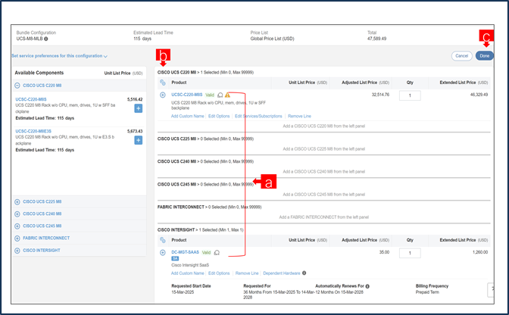
Task: Open UCSC-C220-M8E3S link in Available Components
Action: [33, 131]
